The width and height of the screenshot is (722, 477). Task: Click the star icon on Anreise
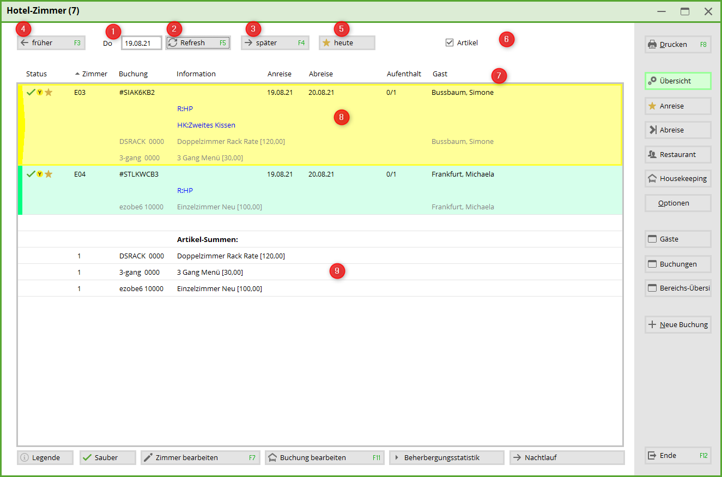point(652,106)
